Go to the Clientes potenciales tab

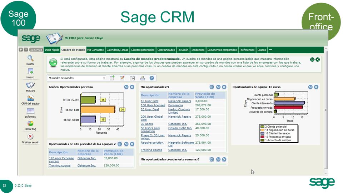(143, 50)
